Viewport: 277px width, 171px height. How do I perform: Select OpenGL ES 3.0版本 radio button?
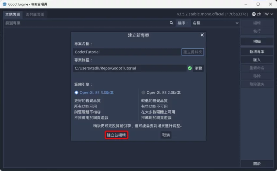point(76,92)
